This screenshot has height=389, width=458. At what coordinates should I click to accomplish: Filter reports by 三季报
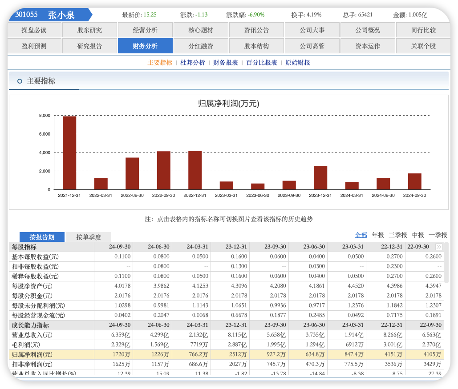click(398, 235)
